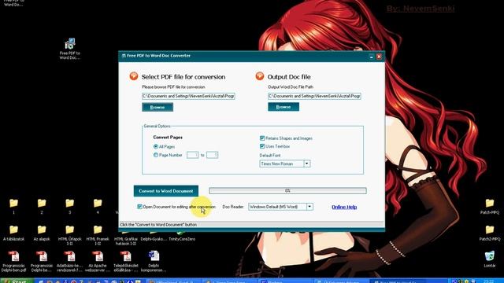The width and height of the screenshot is (504, 283).
Task: Open the Patch-MPQ folder
Action: pyautogui.click(x=490, y=206)
